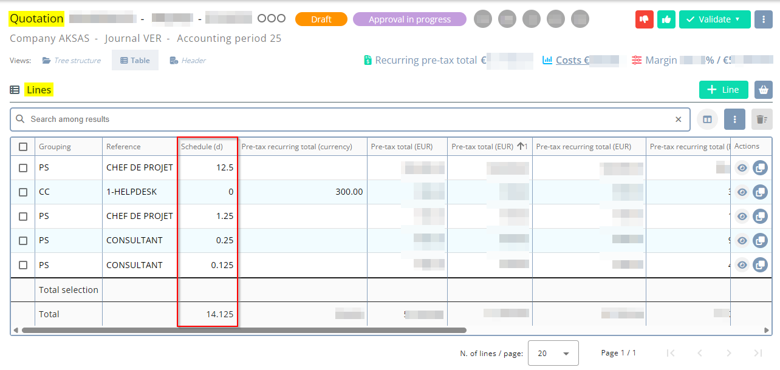Open column layout settings icon
Viewport: 780px width, 370px height.
click(707, 119)
